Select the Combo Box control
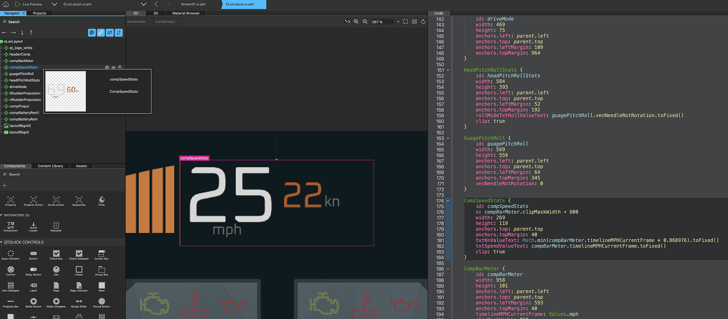 pos(102,255)
